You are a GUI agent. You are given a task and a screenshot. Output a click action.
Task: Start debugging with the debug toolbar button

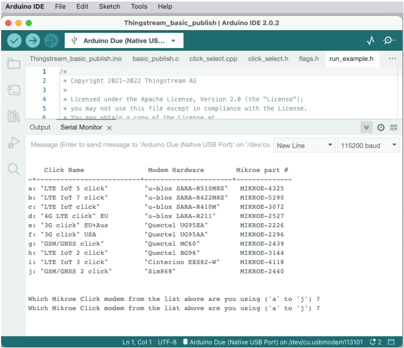click(x=51, y=40)
